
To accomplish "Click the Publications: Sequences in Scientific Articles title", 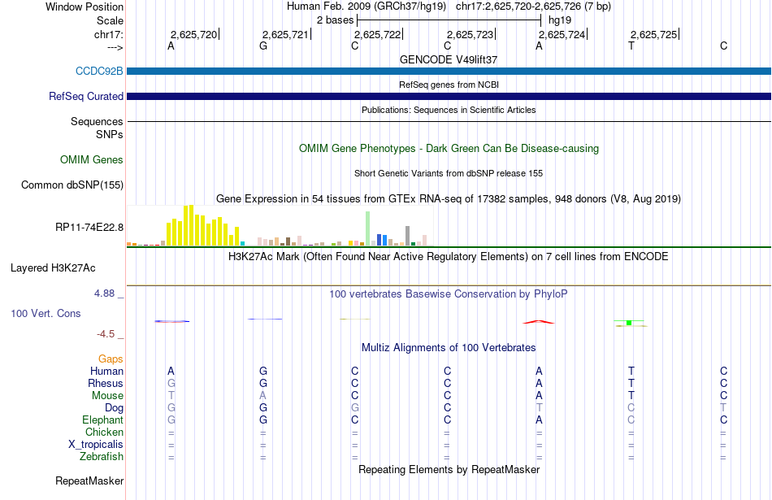I will (449, 110).
